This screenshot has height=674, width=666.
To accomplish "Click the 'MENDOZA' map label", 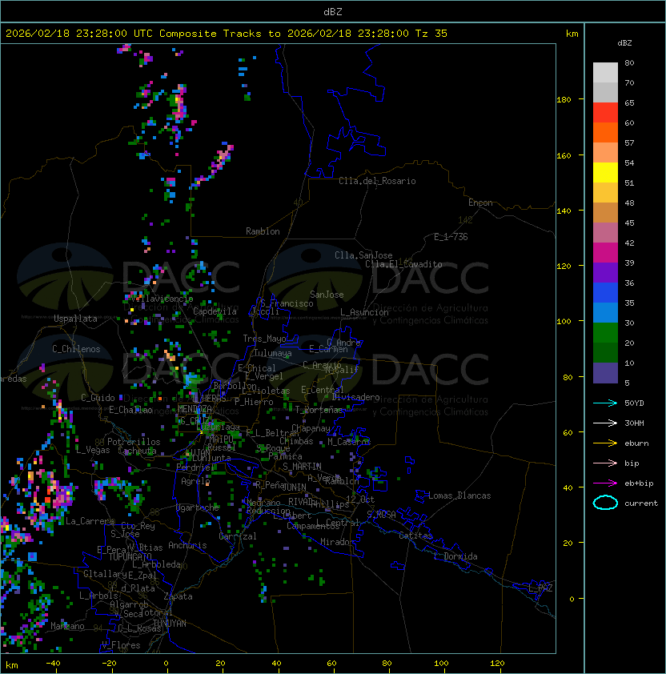I will (195, 408).
